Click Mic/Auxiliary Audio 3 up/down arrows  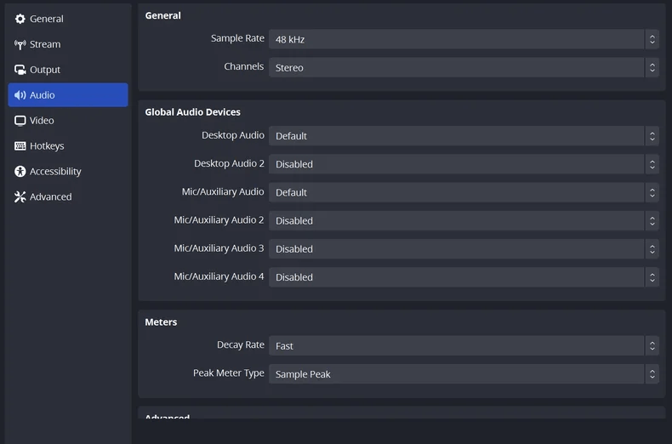652,249
